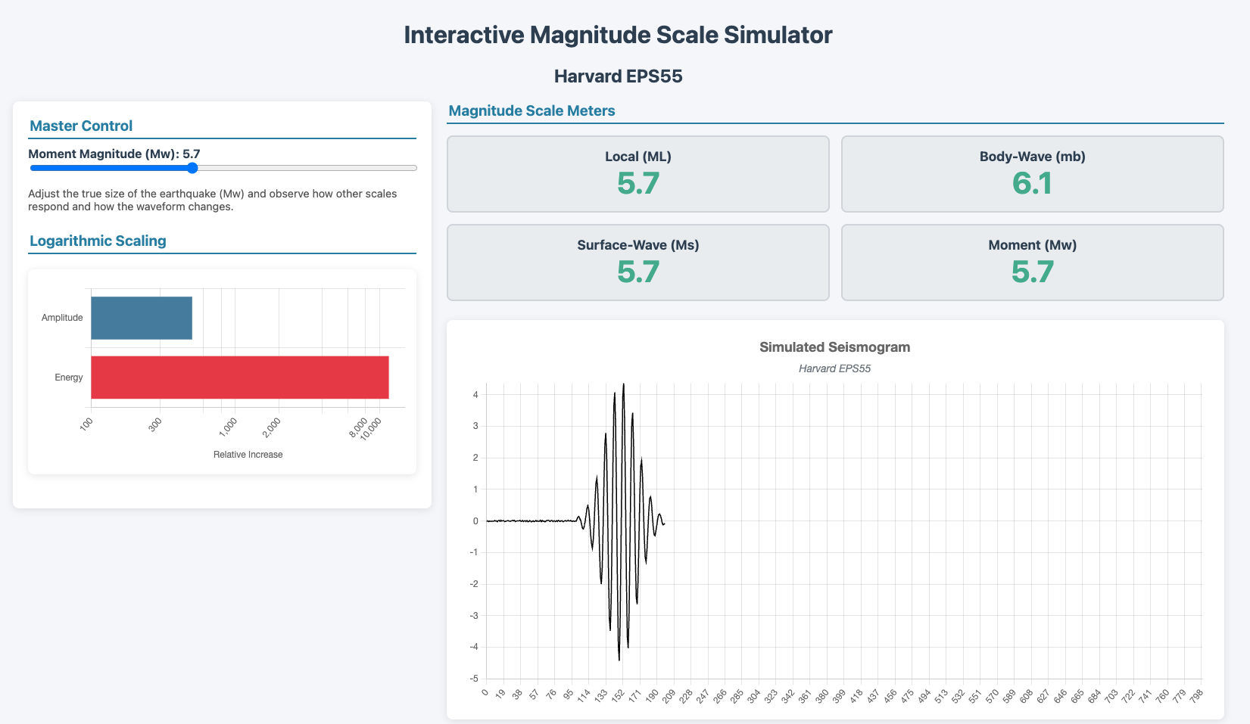Click the Energy label on the bar chart
The image size is (1250, 724).
(69, 377)
